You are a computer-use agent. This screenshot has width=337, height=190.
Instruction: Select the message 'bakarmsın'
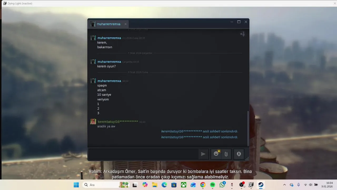click(105, 47)
